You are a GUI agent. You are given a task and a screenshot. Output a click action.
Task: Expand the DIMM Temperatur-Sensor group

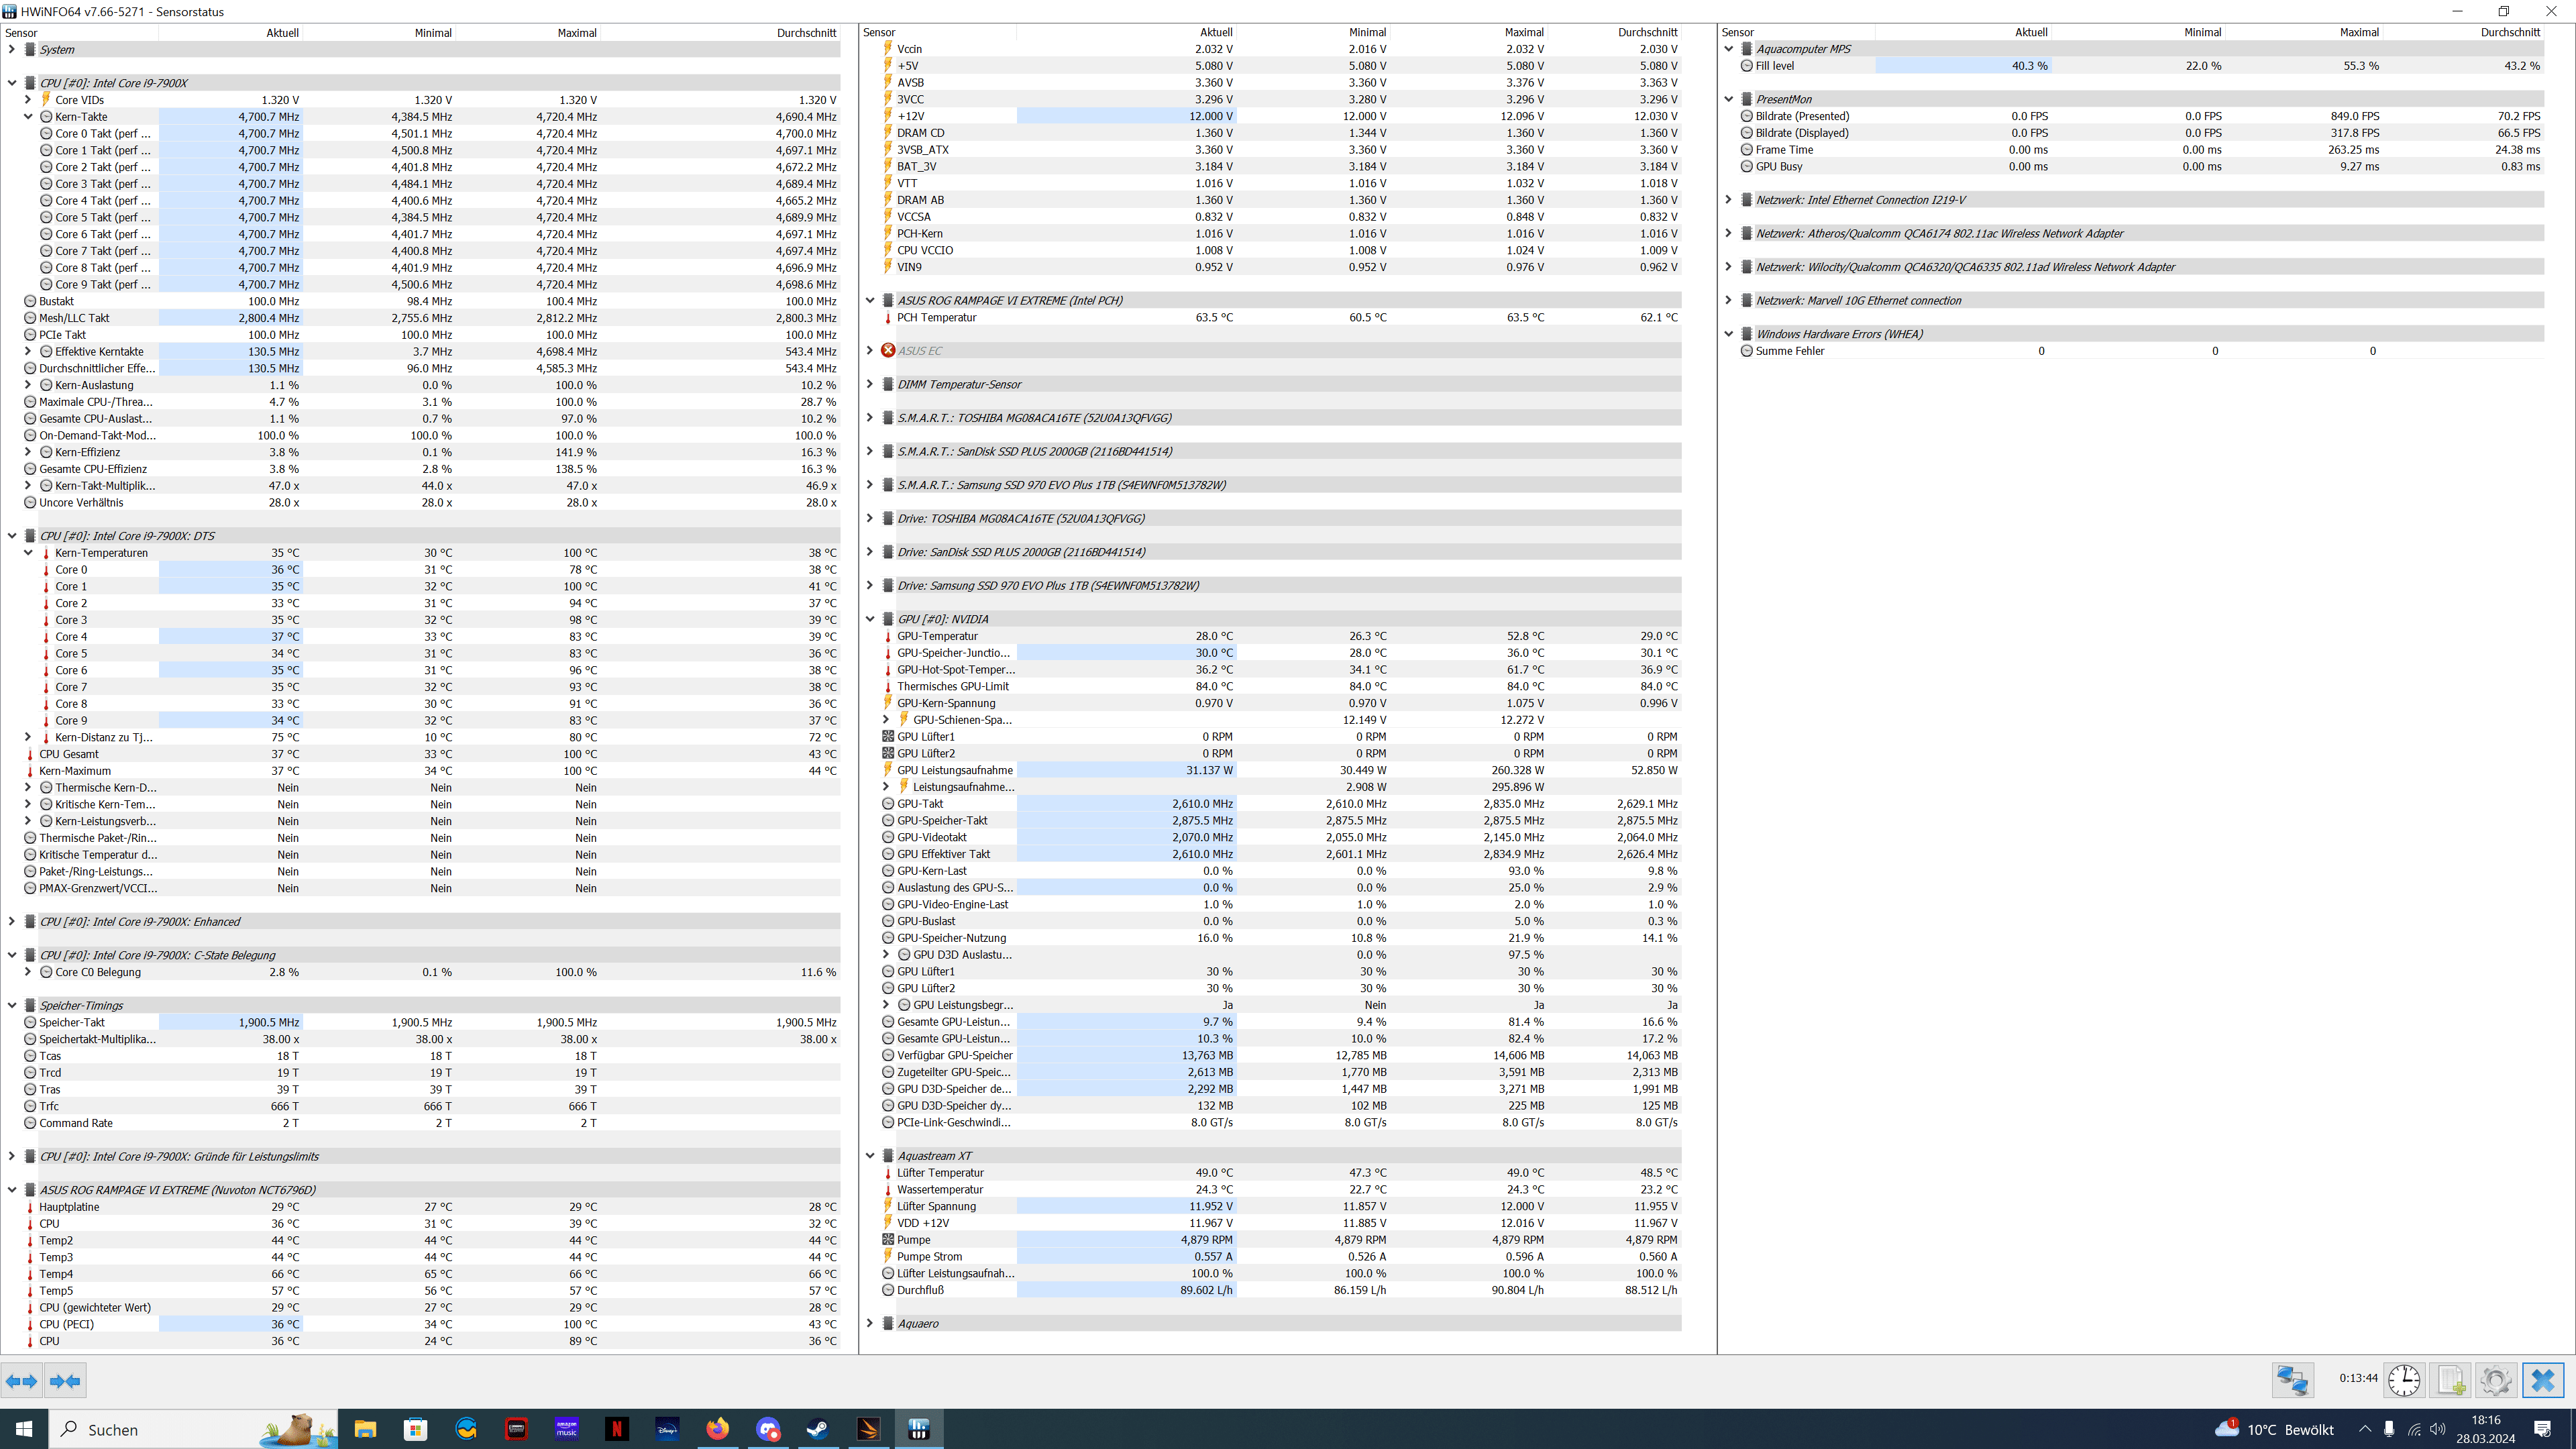(870, 384)
